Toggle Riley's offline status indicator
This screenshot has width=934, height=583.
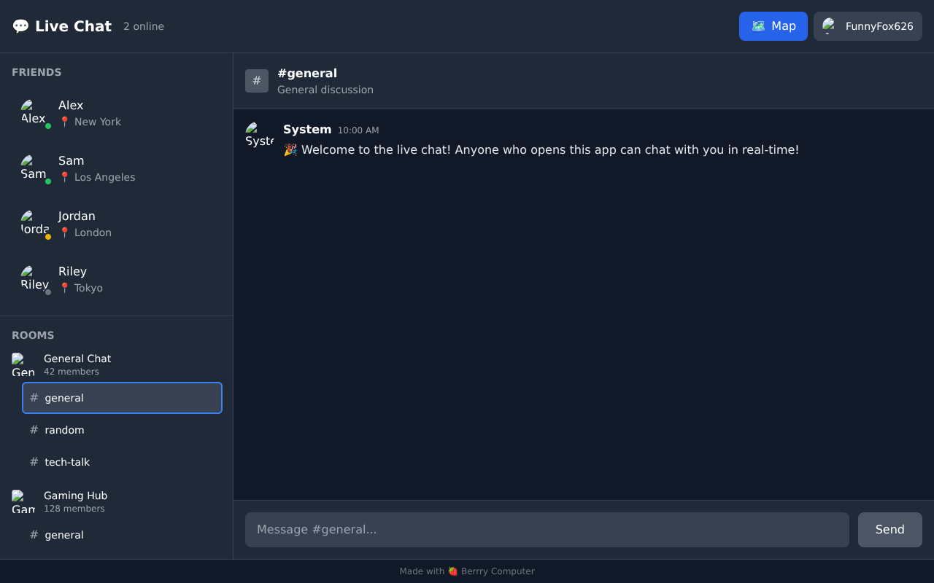click(x=47, y=291)
